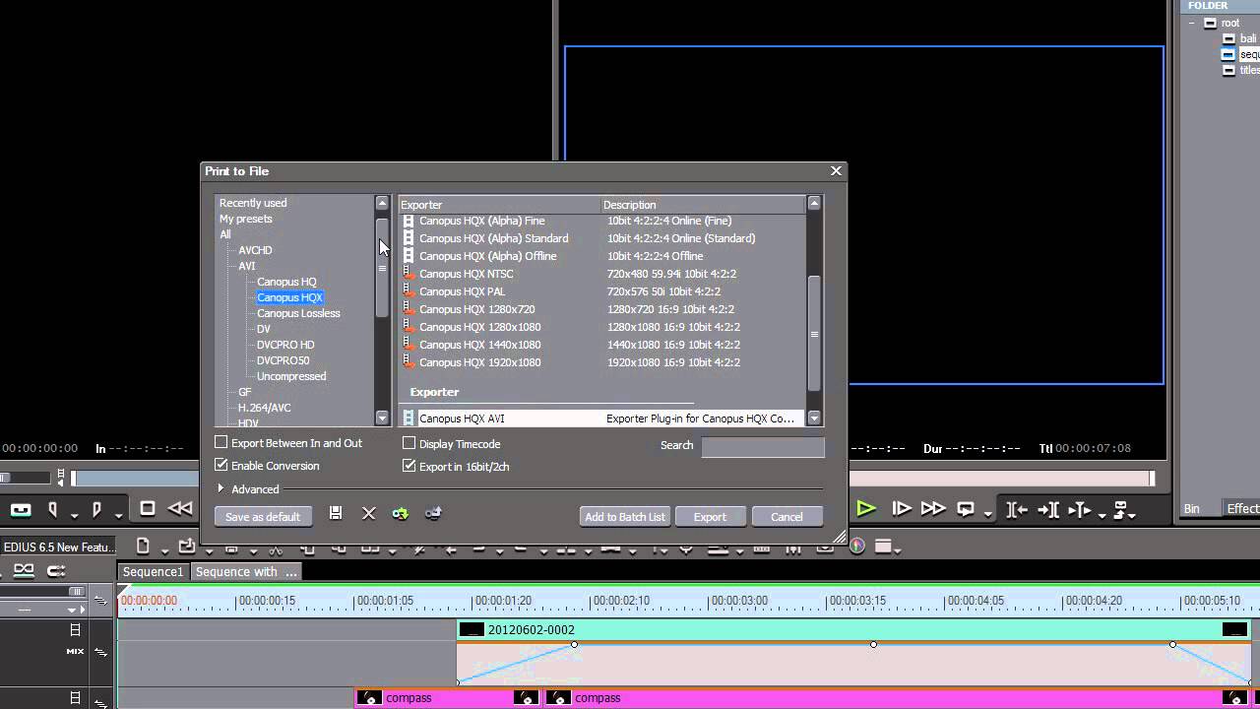Open the Set Out dropdown arrow
Image resolution: width=1260 pixels, height=709 pixels.
pos(118,515)
